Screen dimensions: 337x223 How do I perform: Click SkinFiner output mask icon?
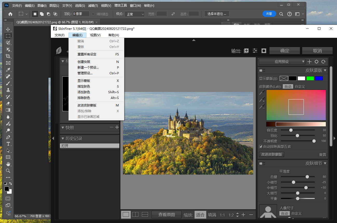pyautogui.click(x=264, y=51)
